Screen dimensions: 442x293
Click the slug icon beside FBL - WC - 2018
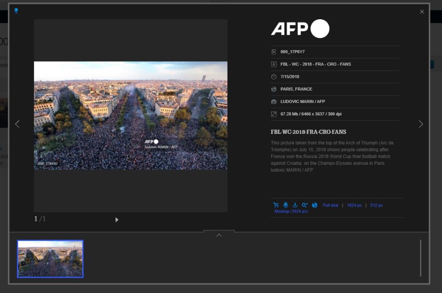(273, 65)
